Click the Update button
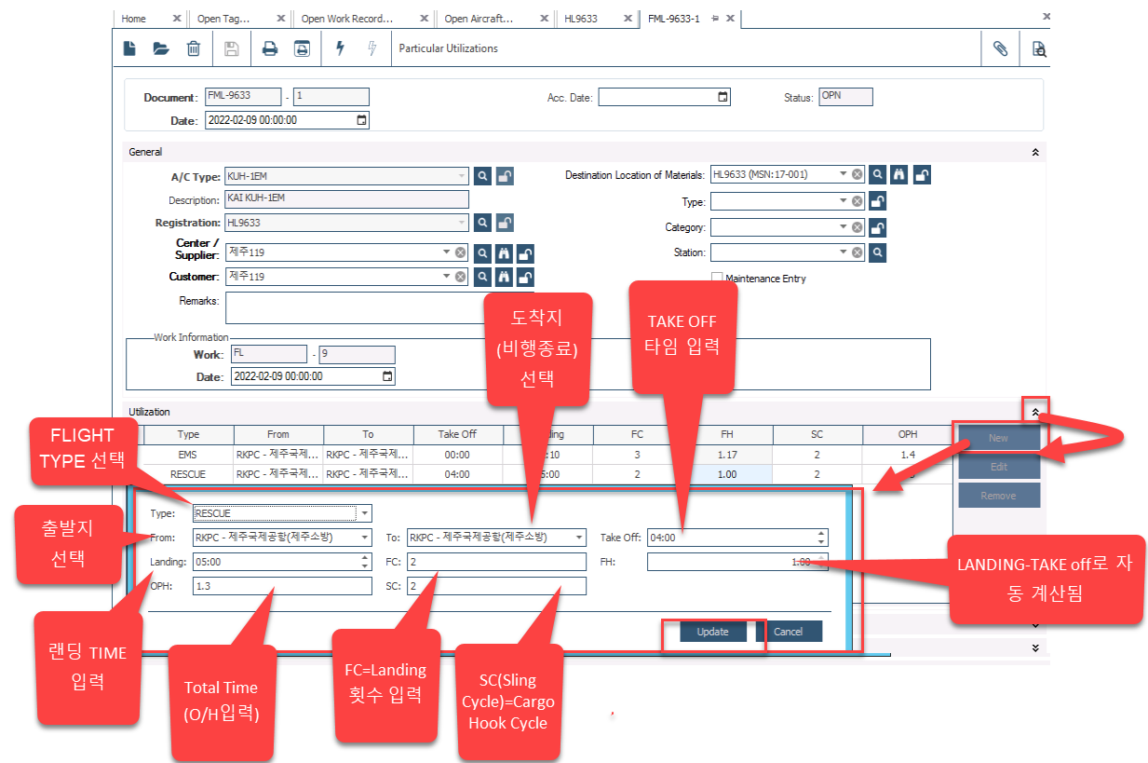The width and height of the screenshot is (1148, 763). 712,632
